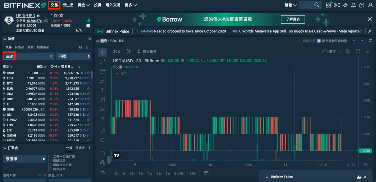
Task: Change the 30分 chart interval
Action: (x=117, y=51)
